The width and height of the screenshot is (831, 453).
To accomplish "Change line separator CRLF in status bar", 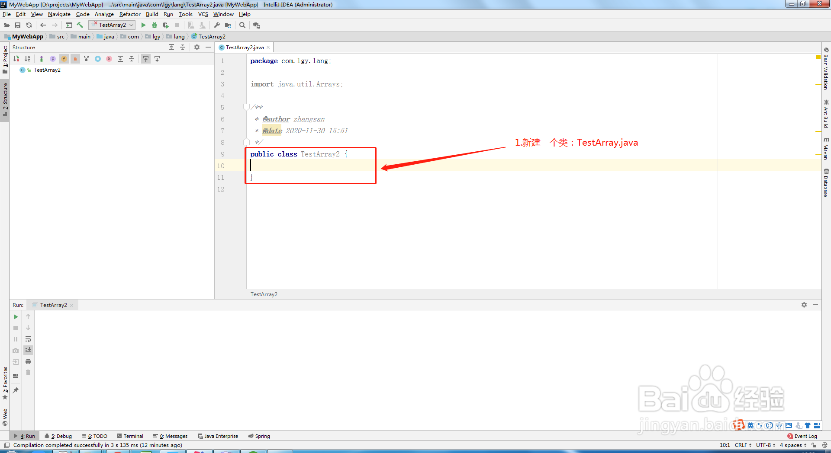I will pos(743,445).
